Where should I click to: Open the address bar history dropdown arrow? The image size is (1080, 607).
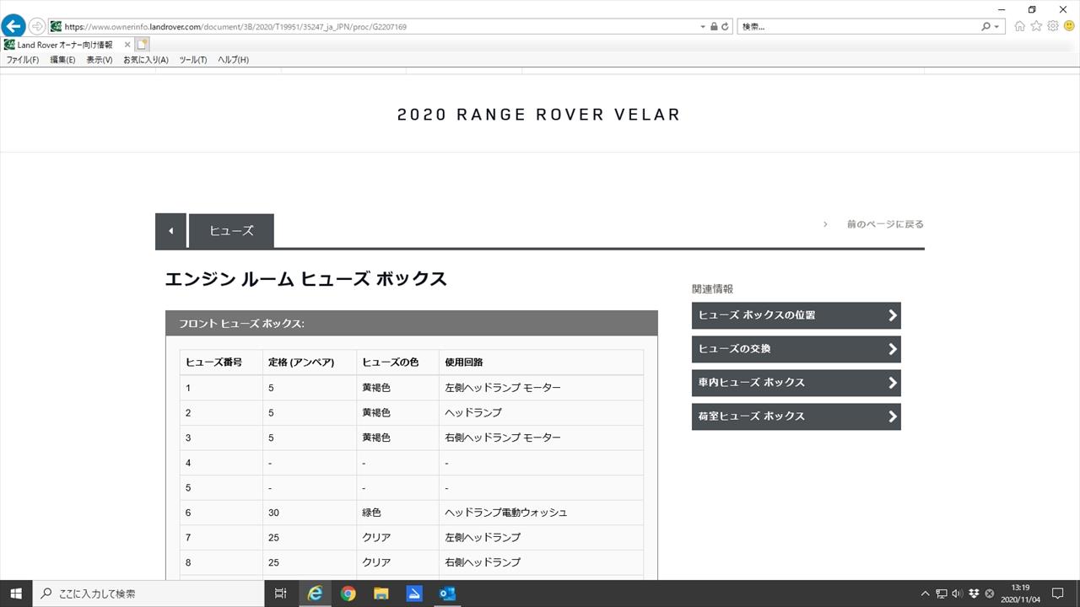pyautogui.click(x=703, y=27)
